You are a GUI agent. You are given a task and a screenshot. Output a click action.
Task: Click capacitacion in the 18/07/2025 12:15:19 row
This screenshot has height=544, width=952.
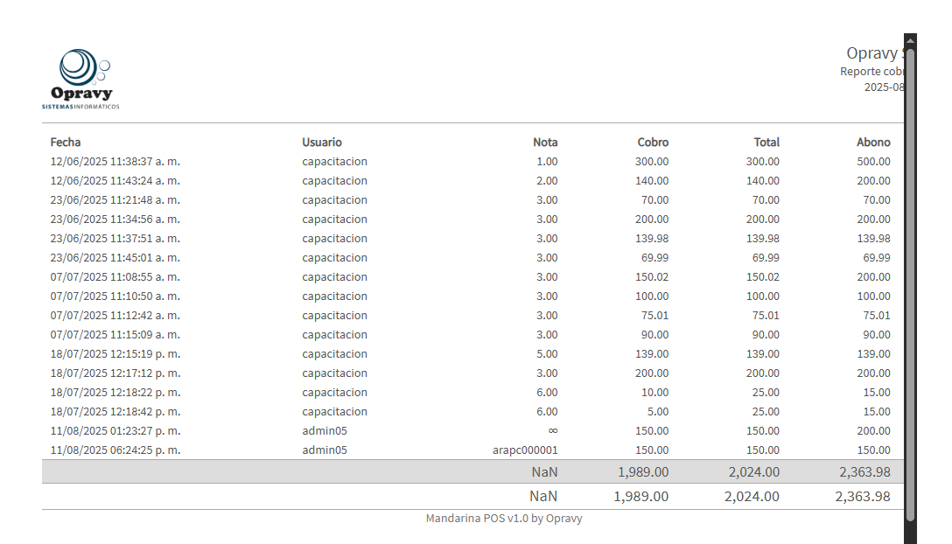334,354
